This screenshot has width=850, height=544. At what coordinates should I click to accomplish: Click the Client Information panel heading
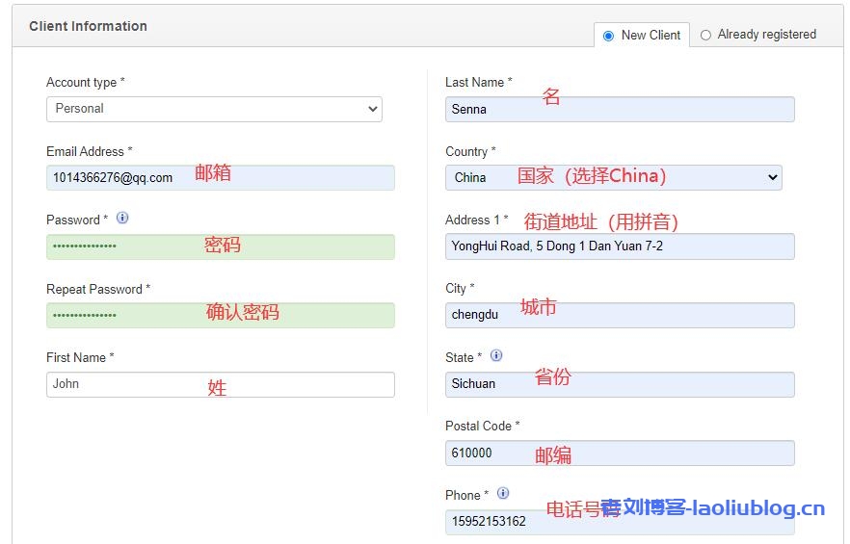[x=88, y=26]
